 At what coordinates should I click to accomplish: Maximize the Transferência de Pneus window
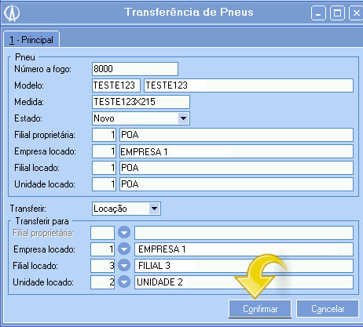click(x=337, y=13)
